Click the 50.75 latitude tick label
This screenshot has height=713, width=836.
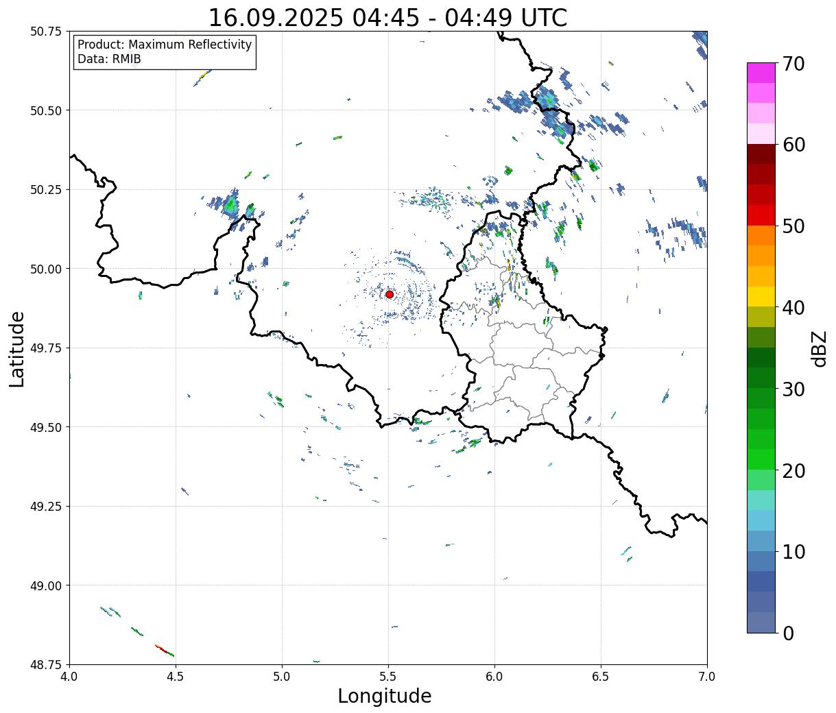[46, 32]
